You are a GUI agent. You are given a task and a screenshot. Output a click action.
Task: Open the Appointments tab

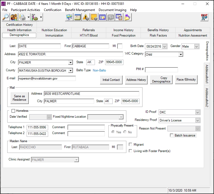(193, 30)
